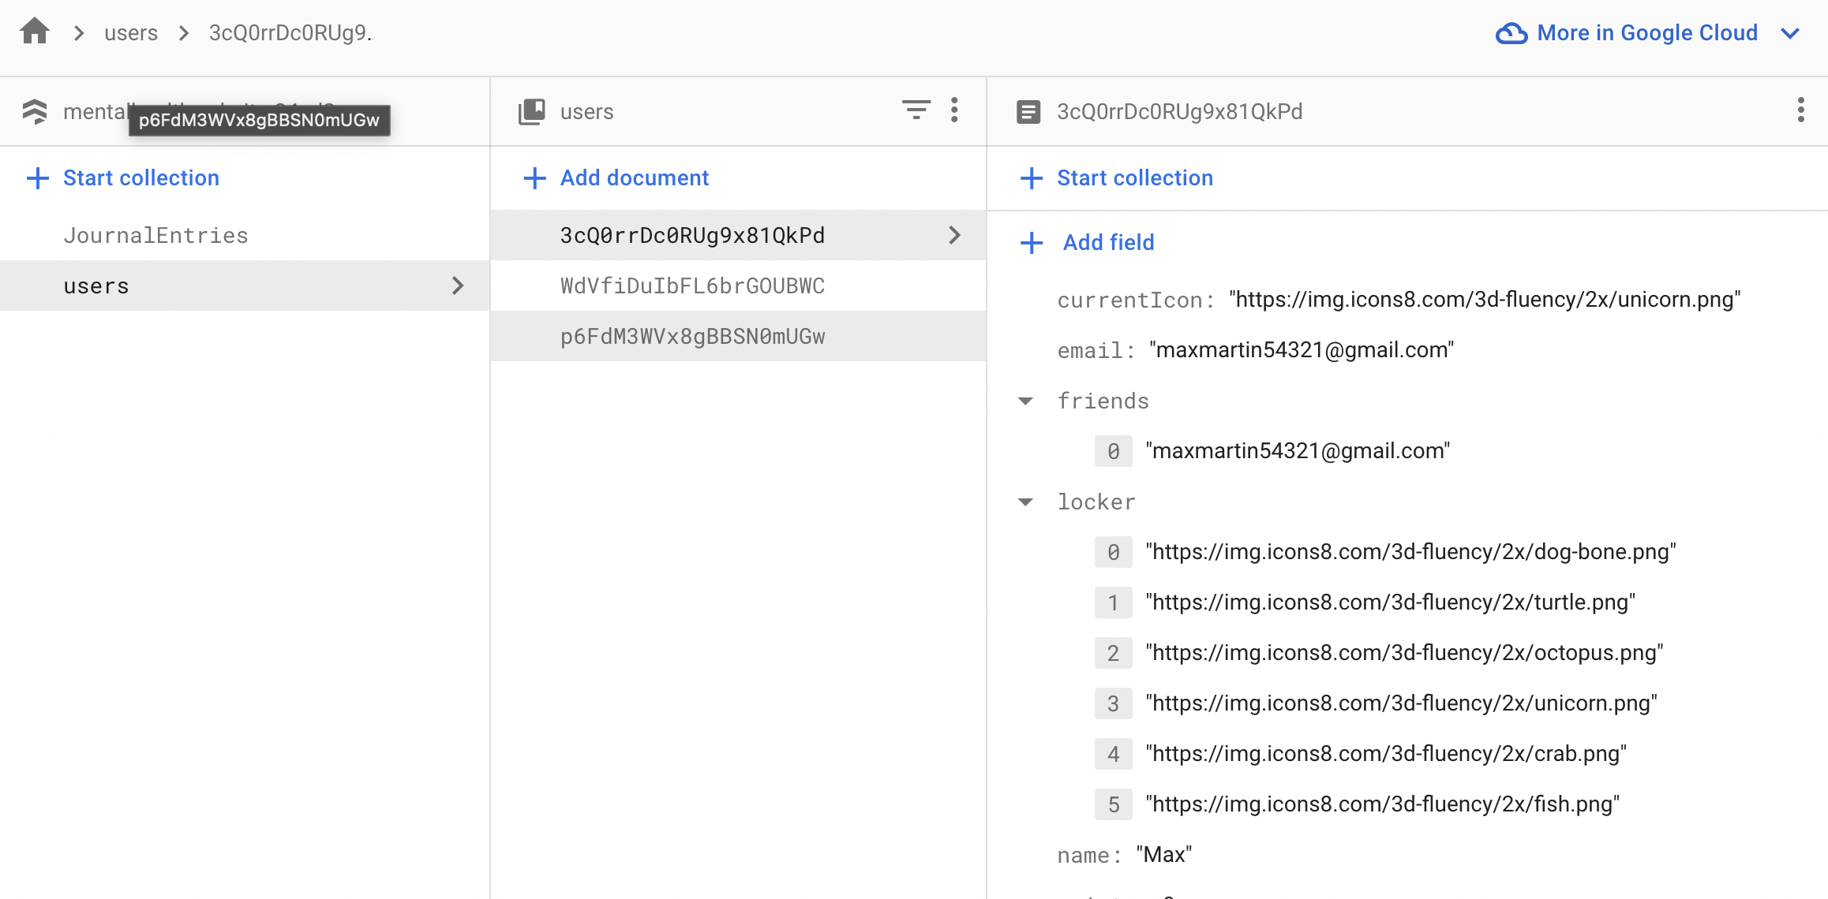Open the users collection filter icon
The height and width of the screenshot is (899, 1828).
[x=916, y=110]
